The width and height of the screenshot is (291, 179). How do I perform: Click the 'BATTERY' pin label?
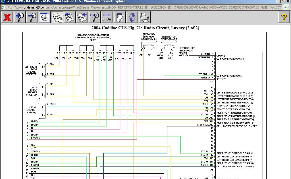pos(221,79)
